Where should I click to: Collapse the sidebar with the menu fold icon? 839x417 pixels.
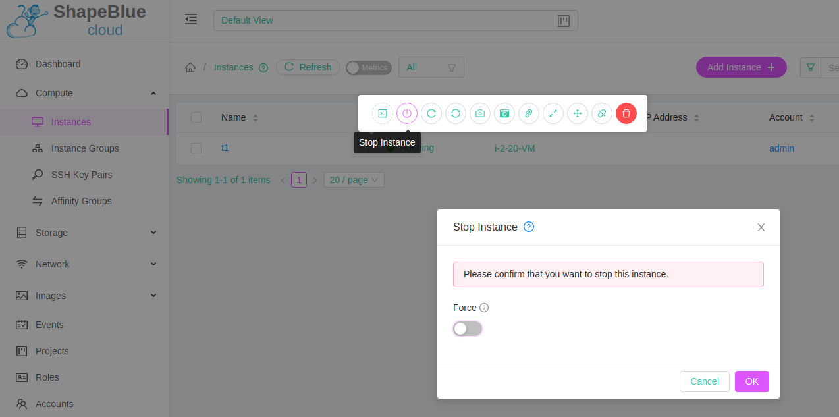(x=191, y=19)
